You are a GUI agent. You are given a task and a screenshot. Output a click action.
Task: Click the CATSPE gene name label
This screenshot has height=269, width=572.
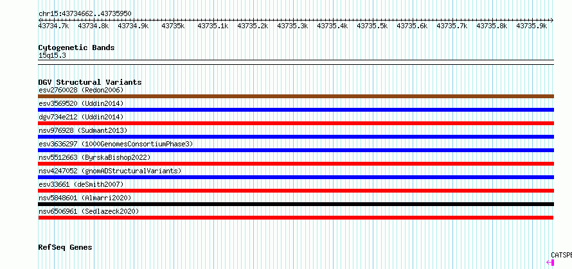pos(561,255)
